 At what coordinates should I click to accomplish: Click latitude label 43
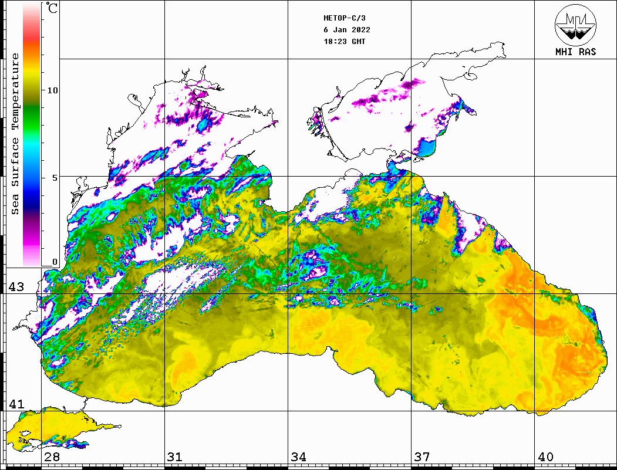coord(16,287)
